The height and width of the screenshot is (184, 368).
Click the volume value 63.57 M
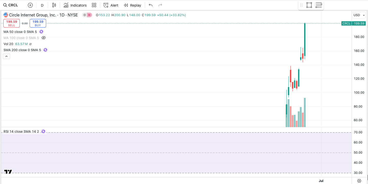click(x=21, y=44)
